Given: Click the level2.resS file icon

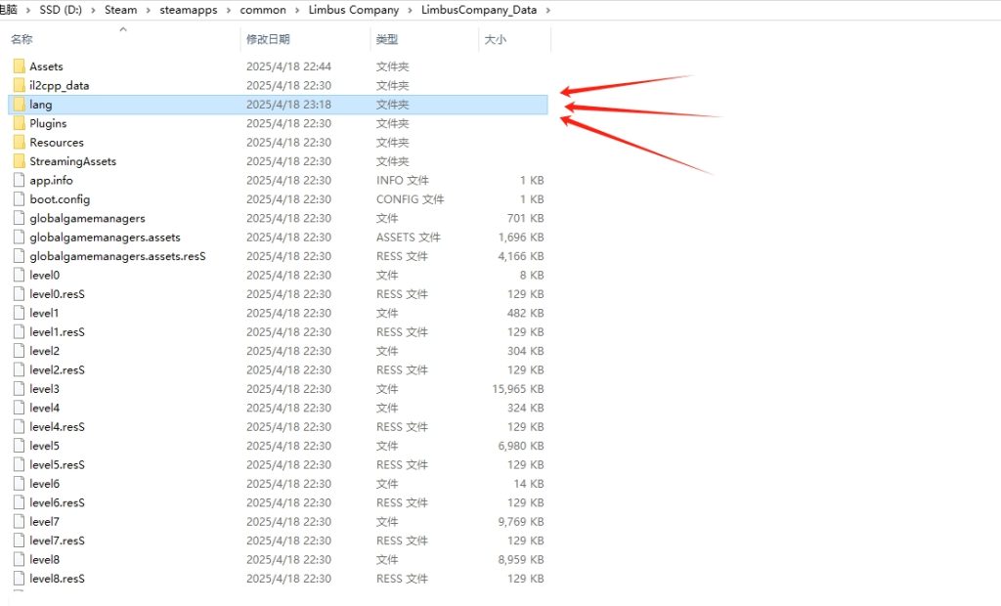Looking at the screenshot, I should (x=20, y=370).
